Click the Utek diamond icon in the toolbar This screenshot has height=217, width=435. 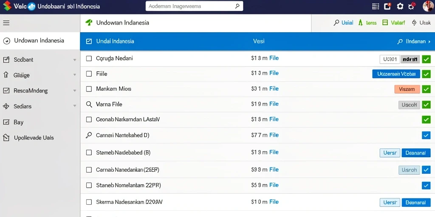click(414, 23)
